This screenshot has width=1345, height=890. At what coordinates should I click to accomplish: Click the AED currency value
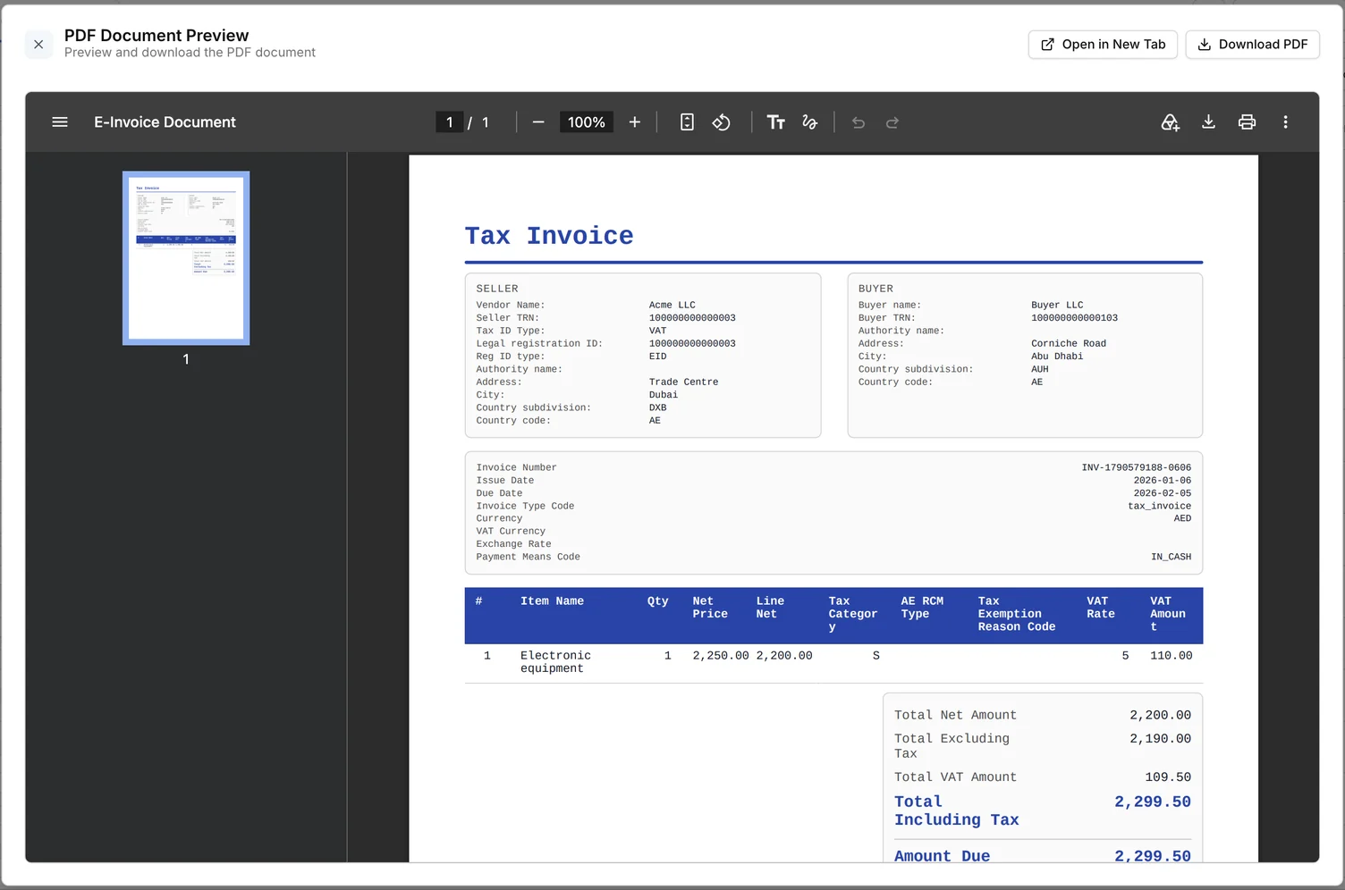pos(1182,518)
